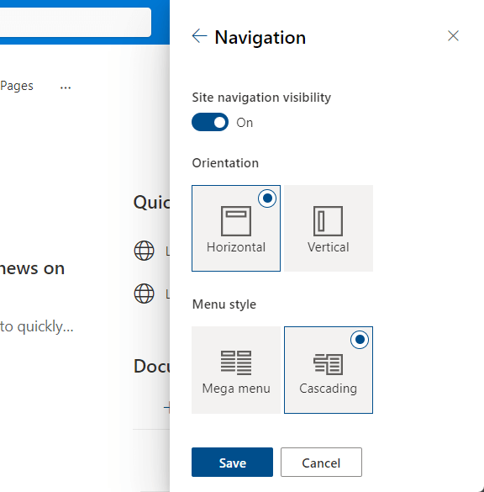Choose the Mega menu style
The height and width of the screenshot is (492, 484).
236,370
